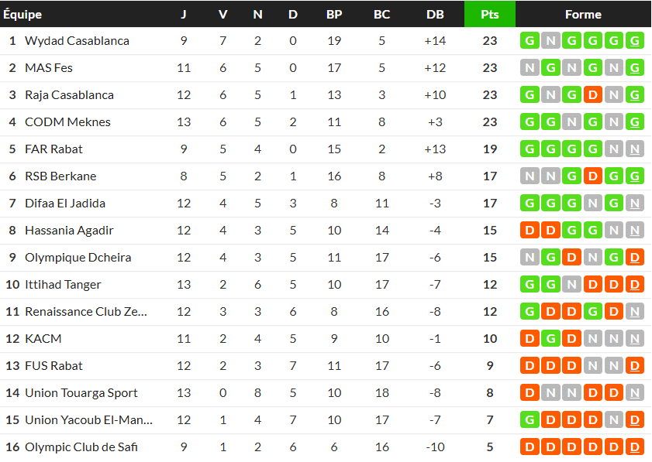Select RSB Berkane's orange D form badge
The height and width of the screenshot is (462, 652).
click(x=593, y=176)
